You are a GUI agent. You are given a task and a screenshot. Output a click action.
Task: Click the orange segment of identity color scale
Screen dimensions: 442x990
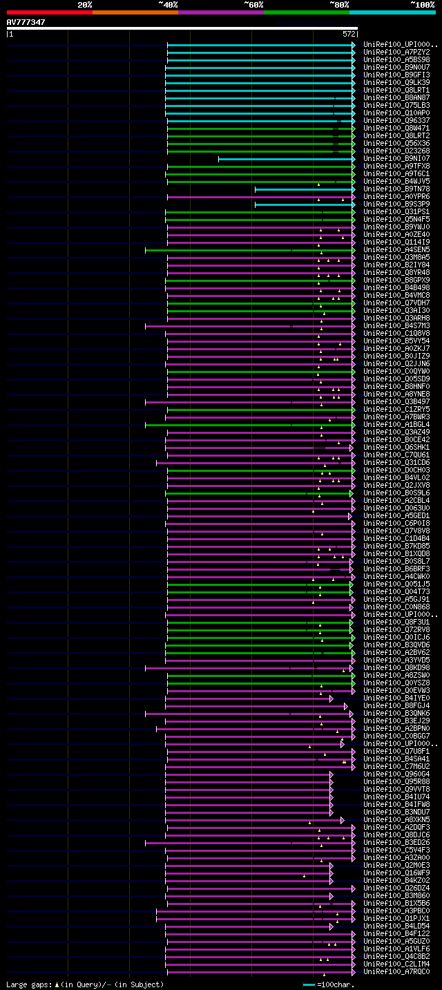[135, 12]
